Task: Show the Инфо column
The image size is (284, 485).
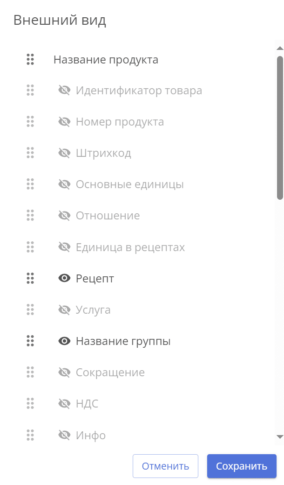Action: pyautogui.click(x=64, y=435)
